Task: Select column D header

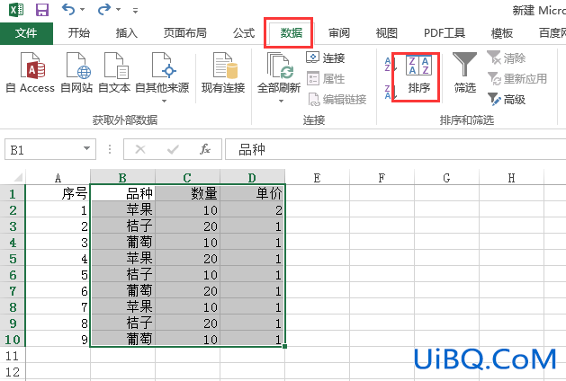Action: click(x=252, y=177)
